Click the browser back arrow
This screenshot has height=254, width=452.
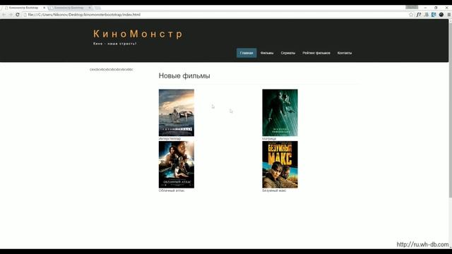(4, 15)
